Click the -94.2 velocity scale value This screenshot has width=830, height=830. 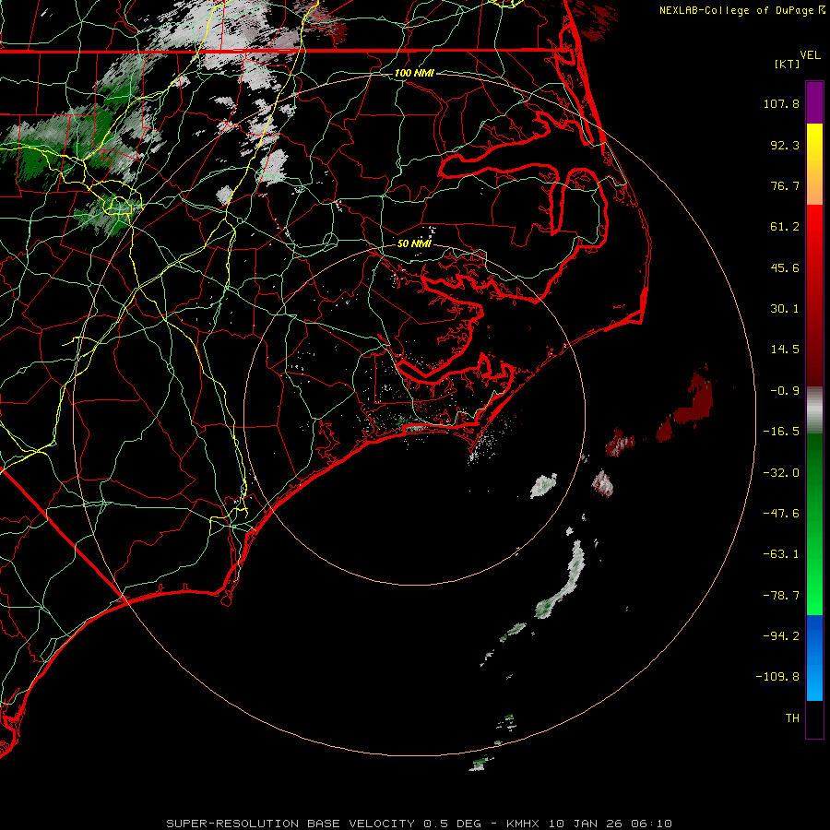(x=781, y=636)
